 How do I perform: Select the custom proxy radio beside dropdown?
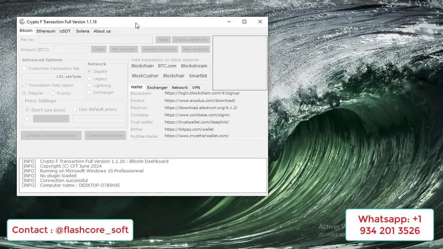pos(27,119)
